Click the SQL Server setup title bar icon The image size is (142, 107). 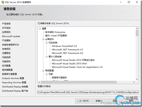pos(3,2)
